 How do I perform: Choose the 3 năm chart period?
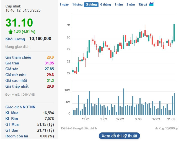(x=131, y=4)
